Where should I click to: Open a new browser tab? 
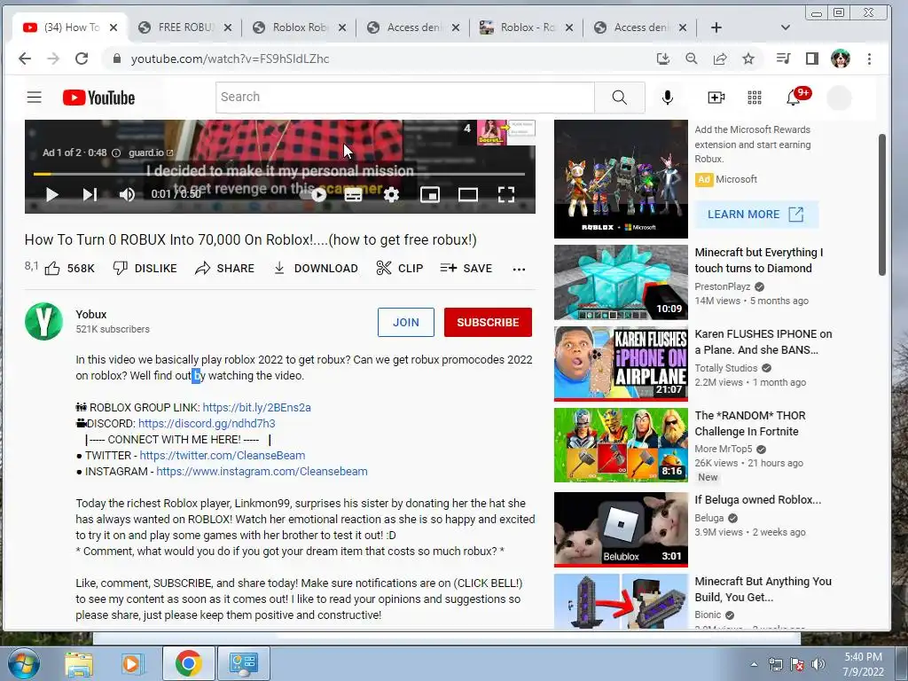pos(716,27)
